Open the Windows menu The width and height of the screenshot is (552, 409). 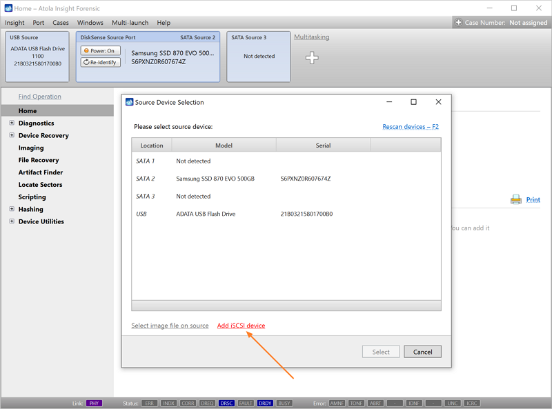90,23
